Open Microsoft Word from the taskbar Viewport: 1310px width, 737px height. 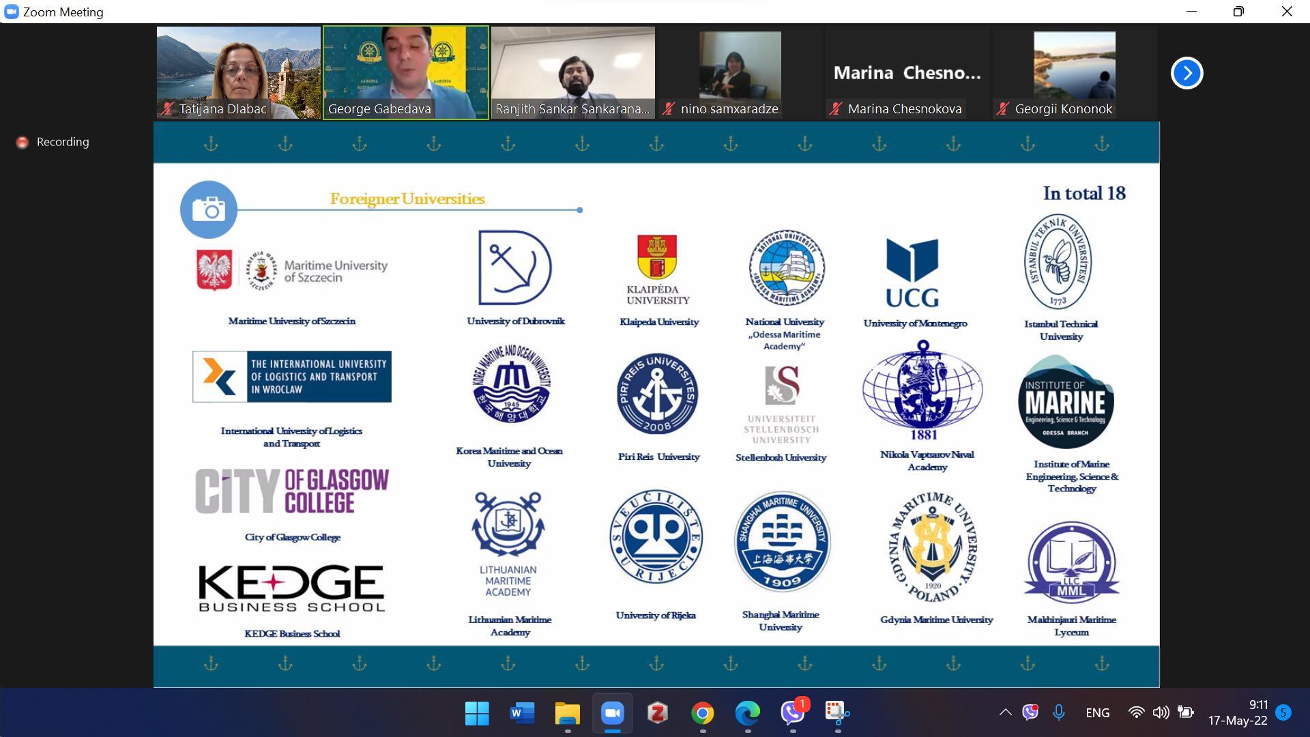[x=522, y=713]
